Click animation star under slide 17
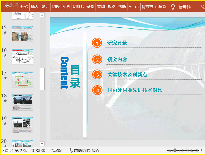 (x=5, y=78)
